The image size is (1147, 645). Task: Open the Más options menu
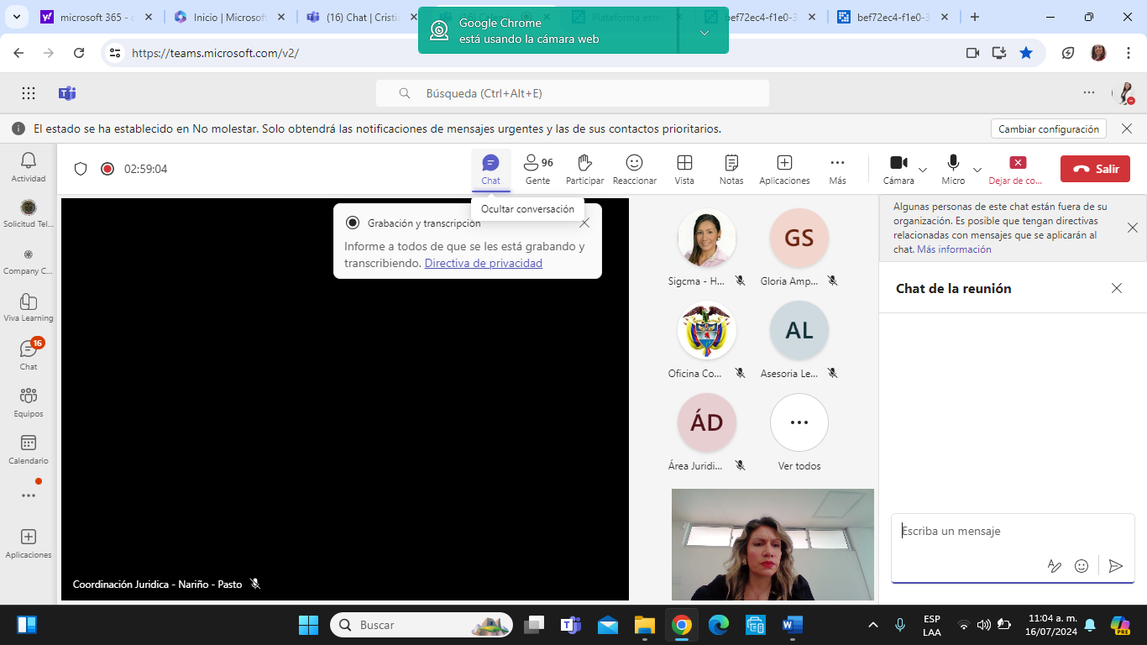(x=837, y=169)
